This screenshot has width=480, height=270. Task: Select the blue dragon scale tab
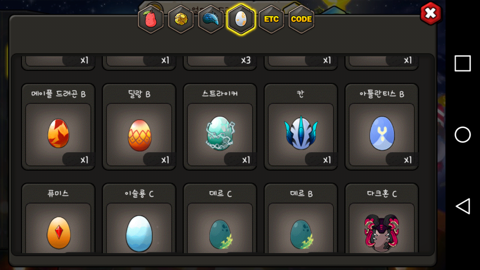point(211,19)
